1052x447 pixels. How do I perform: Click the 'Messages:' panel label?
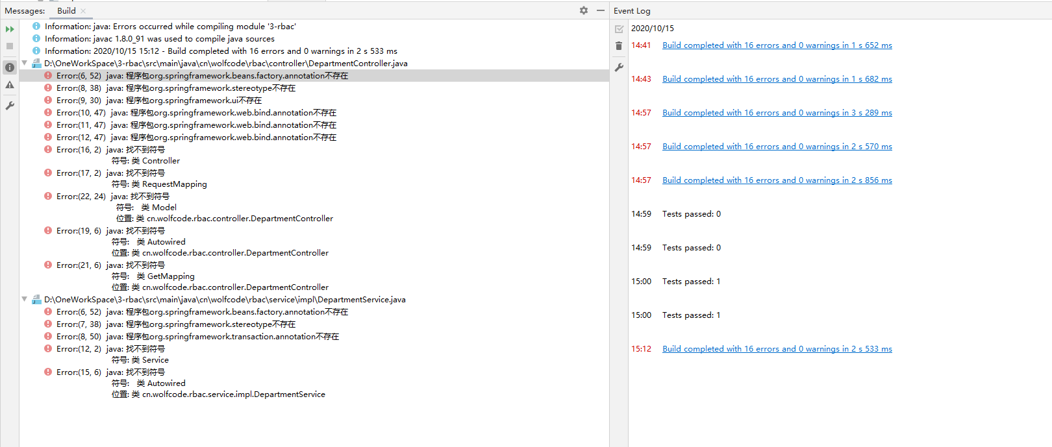pos(25,11)
